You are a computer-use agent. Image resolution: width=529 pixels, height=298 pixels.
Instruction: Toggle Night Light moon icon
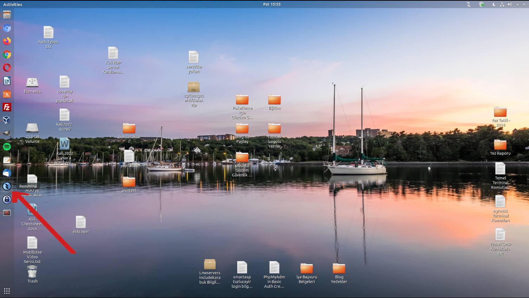pos(494,5)
